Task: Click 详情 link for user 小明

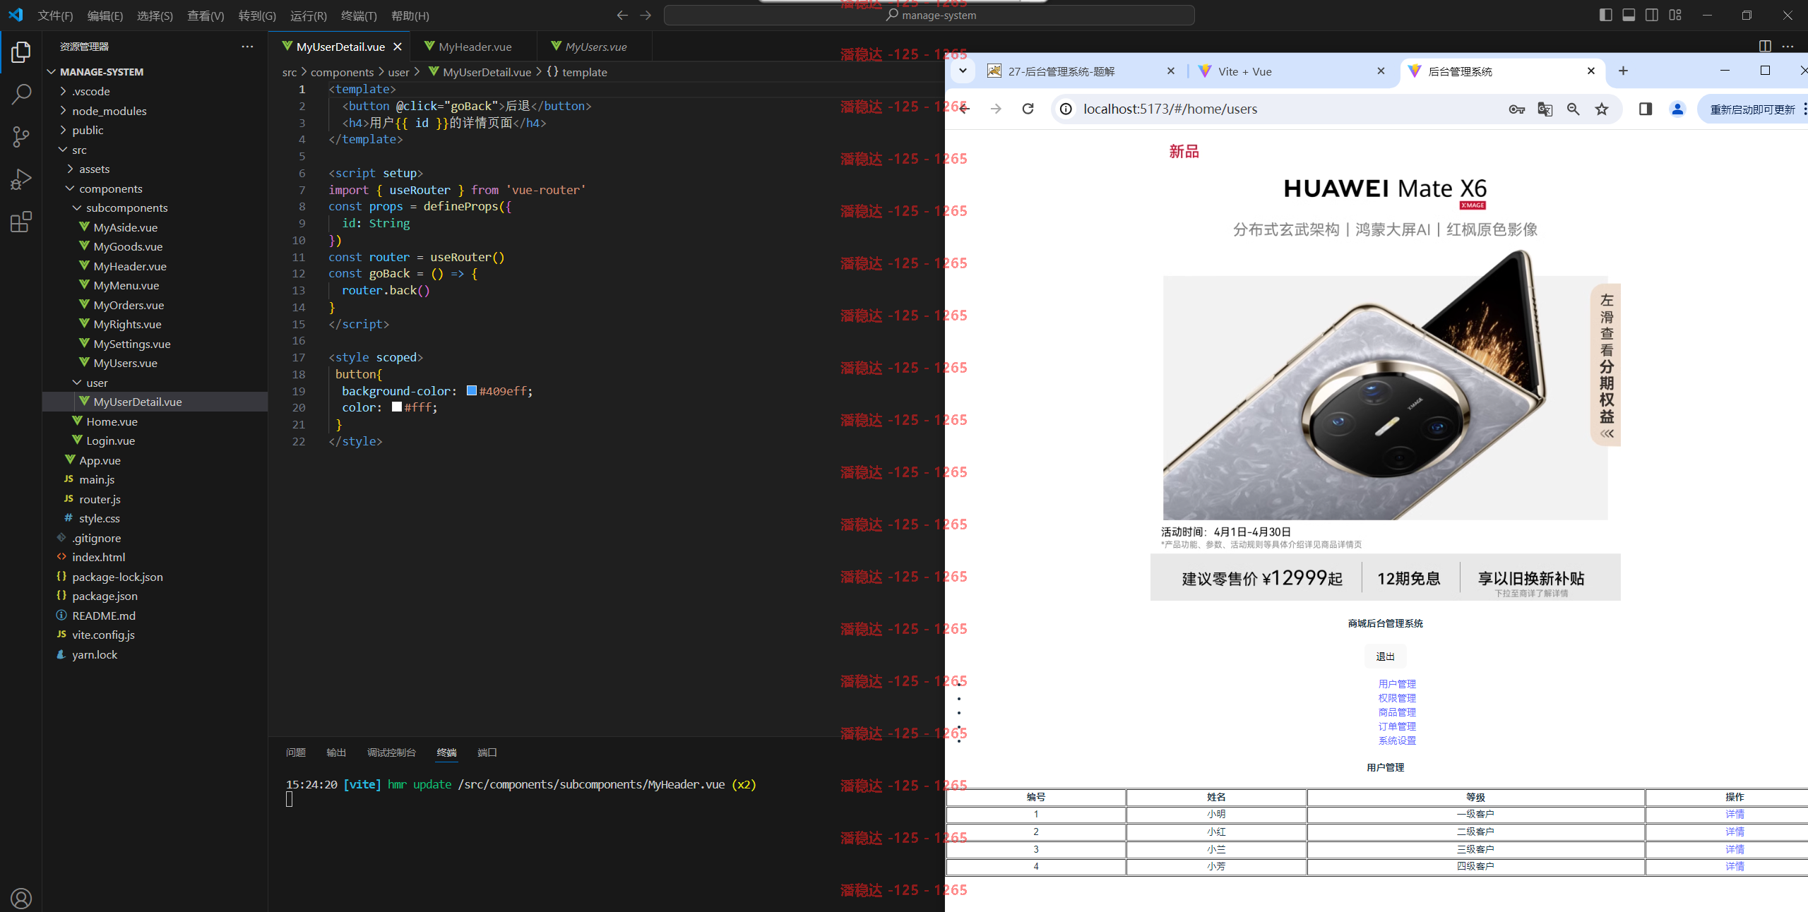Action: pyautogui.click(x=1735, y=814)
